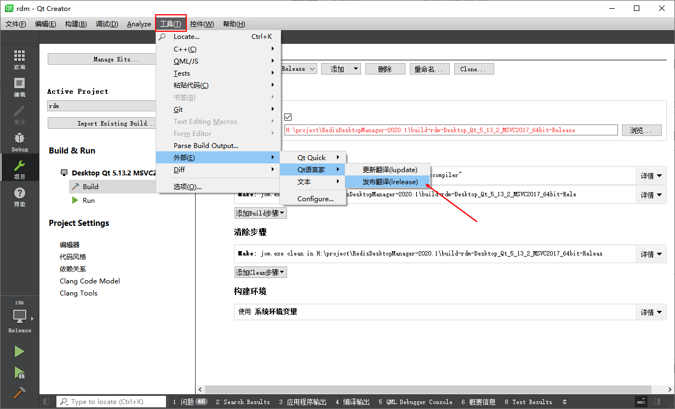The height and width of the screenshot is (409, 675).
Task: Open the Release build configuration dropdown
Action: pyautogui.click(x=298, y=69)
